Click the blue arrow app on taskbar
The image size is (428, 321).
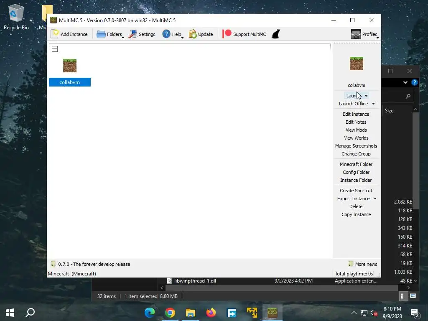point(232,313)
